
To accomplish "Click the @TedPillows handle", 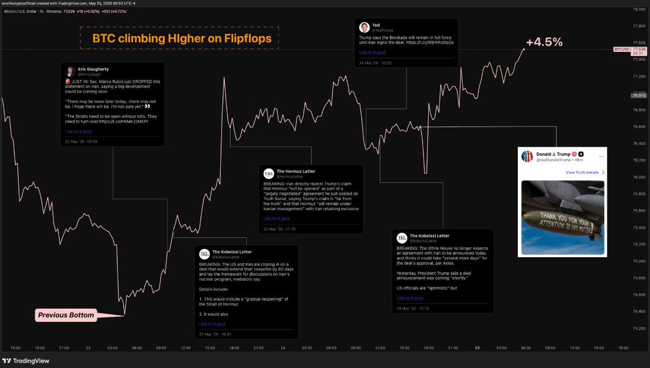I will [x=383, y=30].
